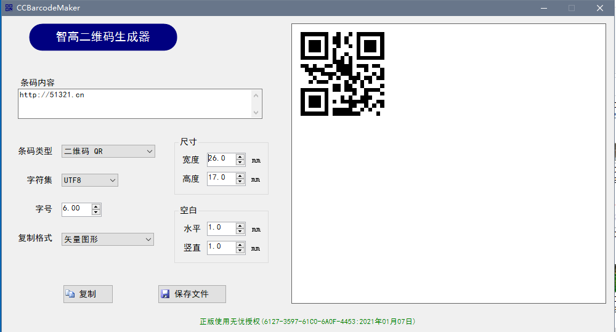This screenshot has width=616, height=332.
Task: Increase the 字号 value with up arrow
Action: click(x=96, y=207)
